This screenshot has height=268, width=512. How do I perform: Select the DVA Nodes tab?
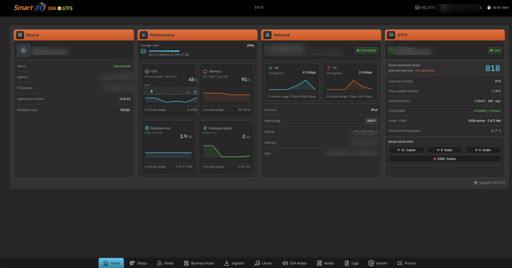click(294, 263)
